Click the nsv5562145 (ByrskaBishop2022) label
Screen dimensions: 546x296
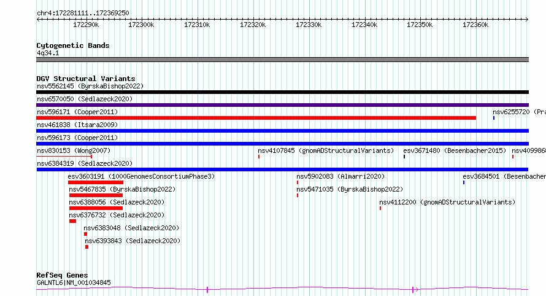point(90,86)
